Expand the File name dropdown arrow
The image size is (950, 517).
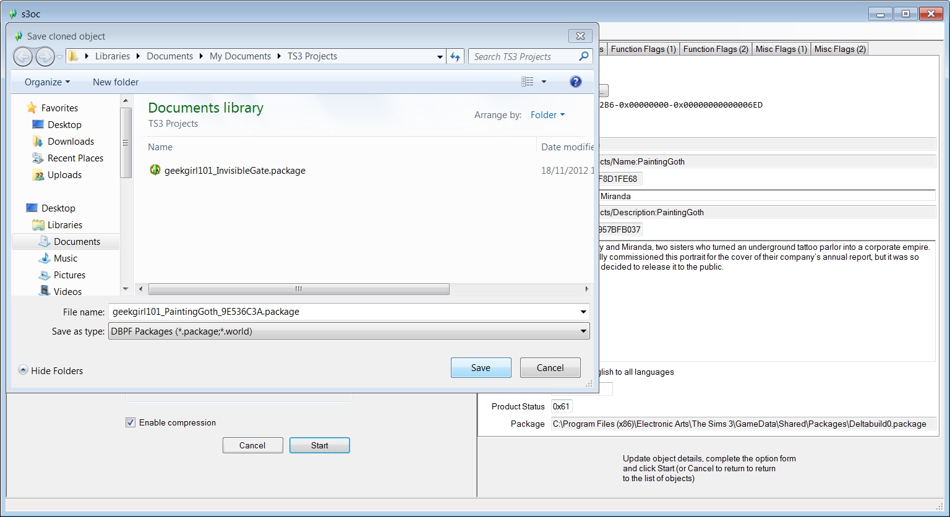[583, 312]
